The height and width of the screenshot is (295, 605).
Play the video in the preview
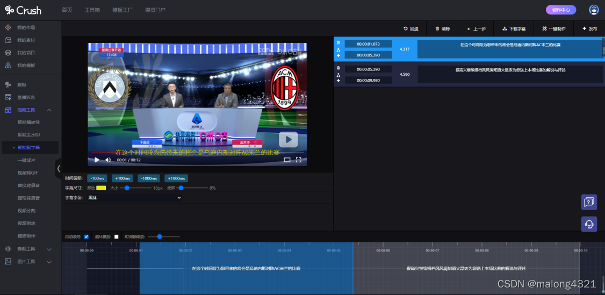(x=97, y=160)
